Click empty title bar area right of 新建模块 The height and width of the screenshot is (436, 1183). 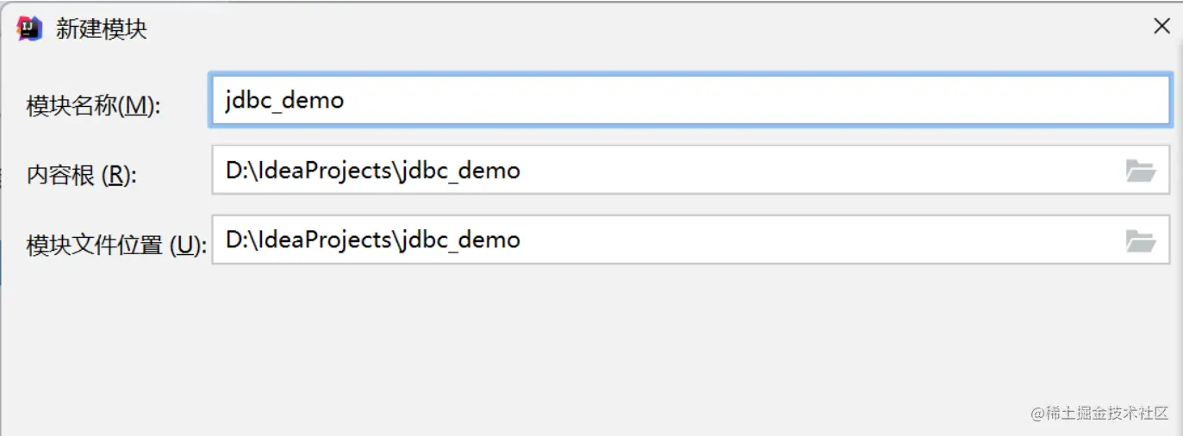click(x=603, y=28)
